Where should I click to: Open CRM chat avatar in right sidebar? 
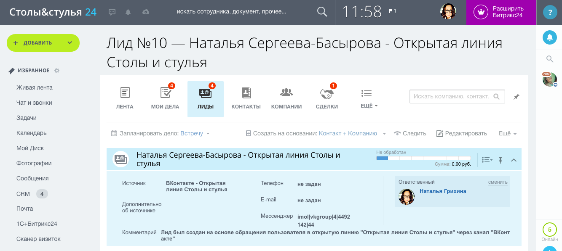click(549, 79)
